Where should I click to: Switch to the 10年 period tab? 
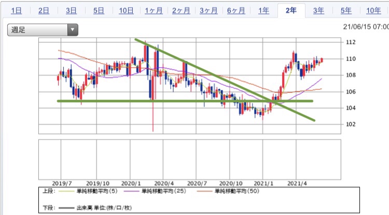[x=373, y=11]
